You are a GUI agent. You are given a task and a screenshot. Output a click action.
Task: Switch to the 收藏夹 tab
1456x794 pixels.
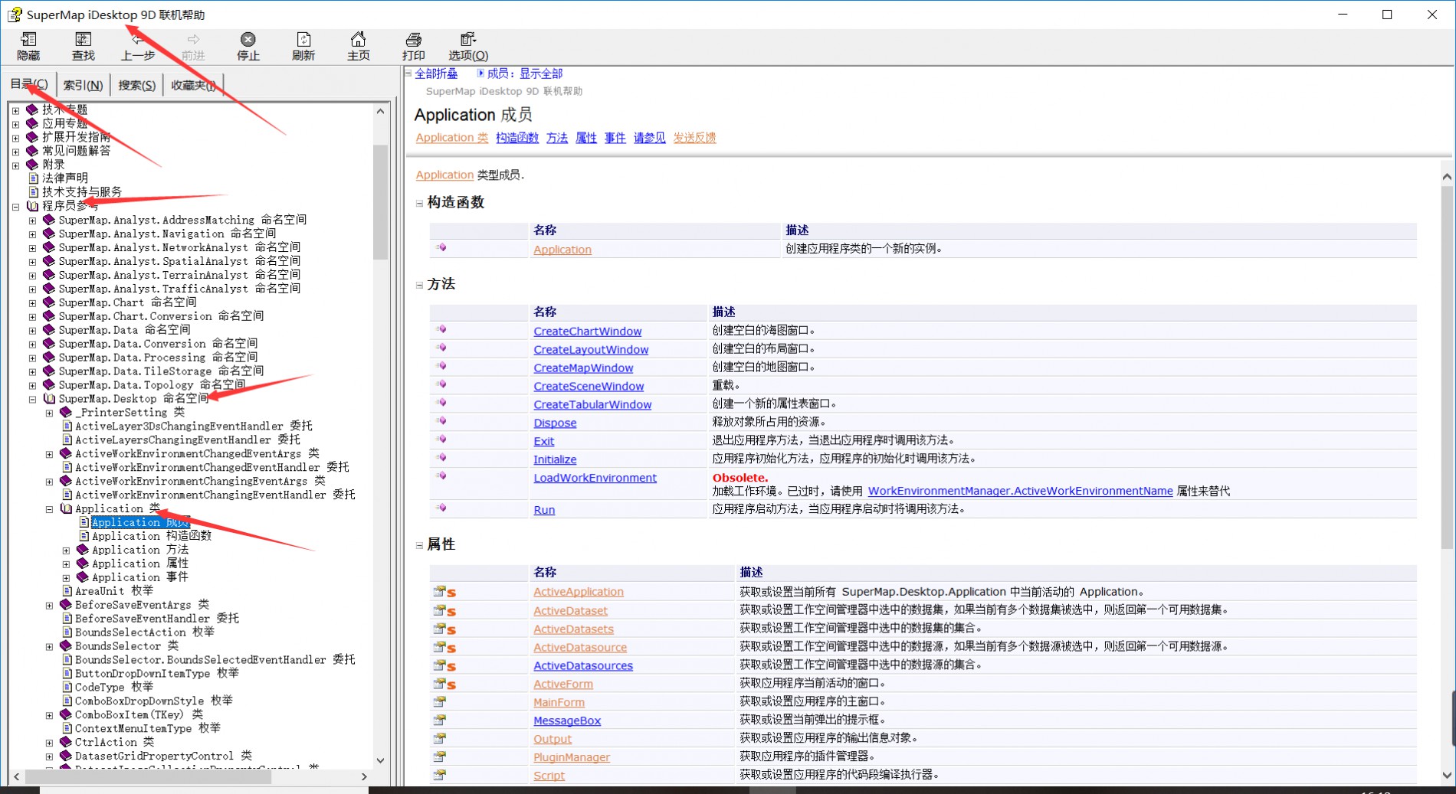pos(193,85)
